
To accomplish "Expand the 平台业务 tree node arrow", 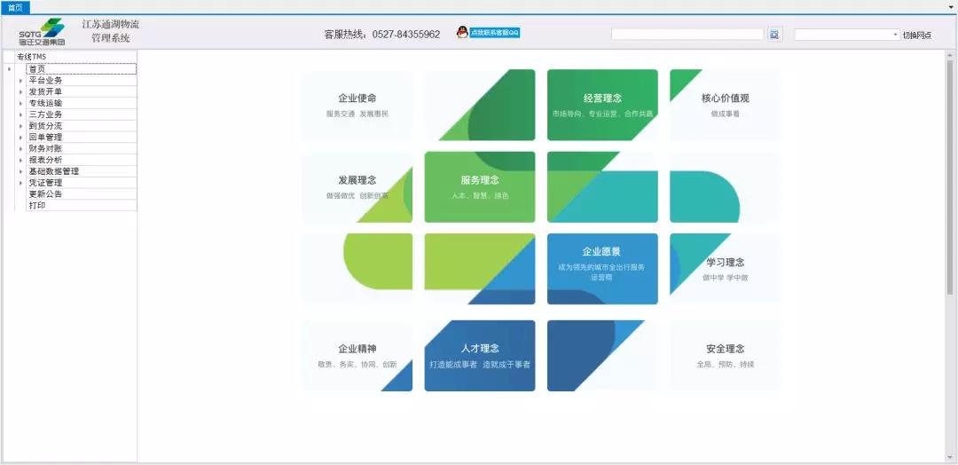I will pos(20,81).
